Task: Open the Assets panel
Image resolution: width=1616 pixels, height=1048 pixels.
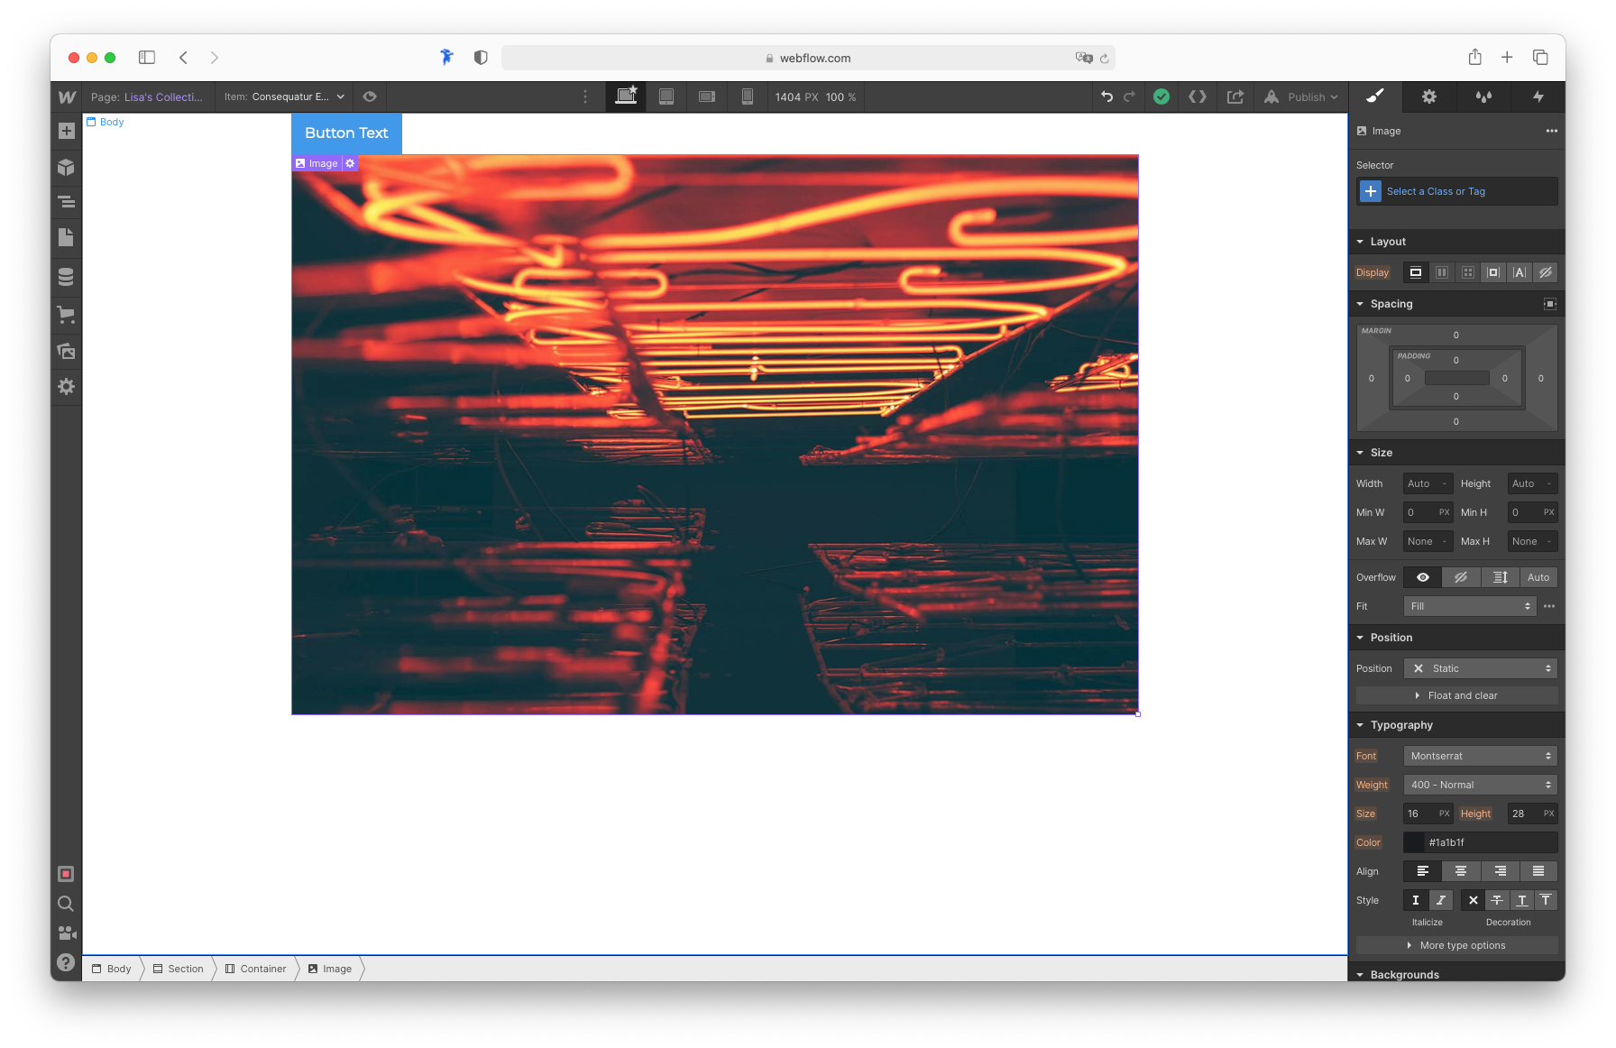Action: 66,352
